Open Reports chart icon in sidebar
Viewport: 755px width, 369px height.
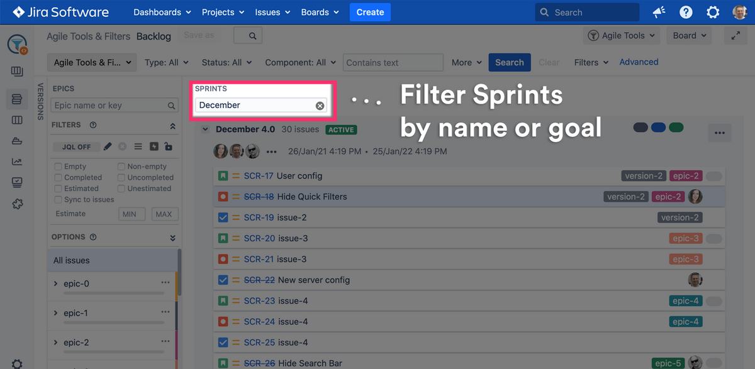[x=17, y=162]
